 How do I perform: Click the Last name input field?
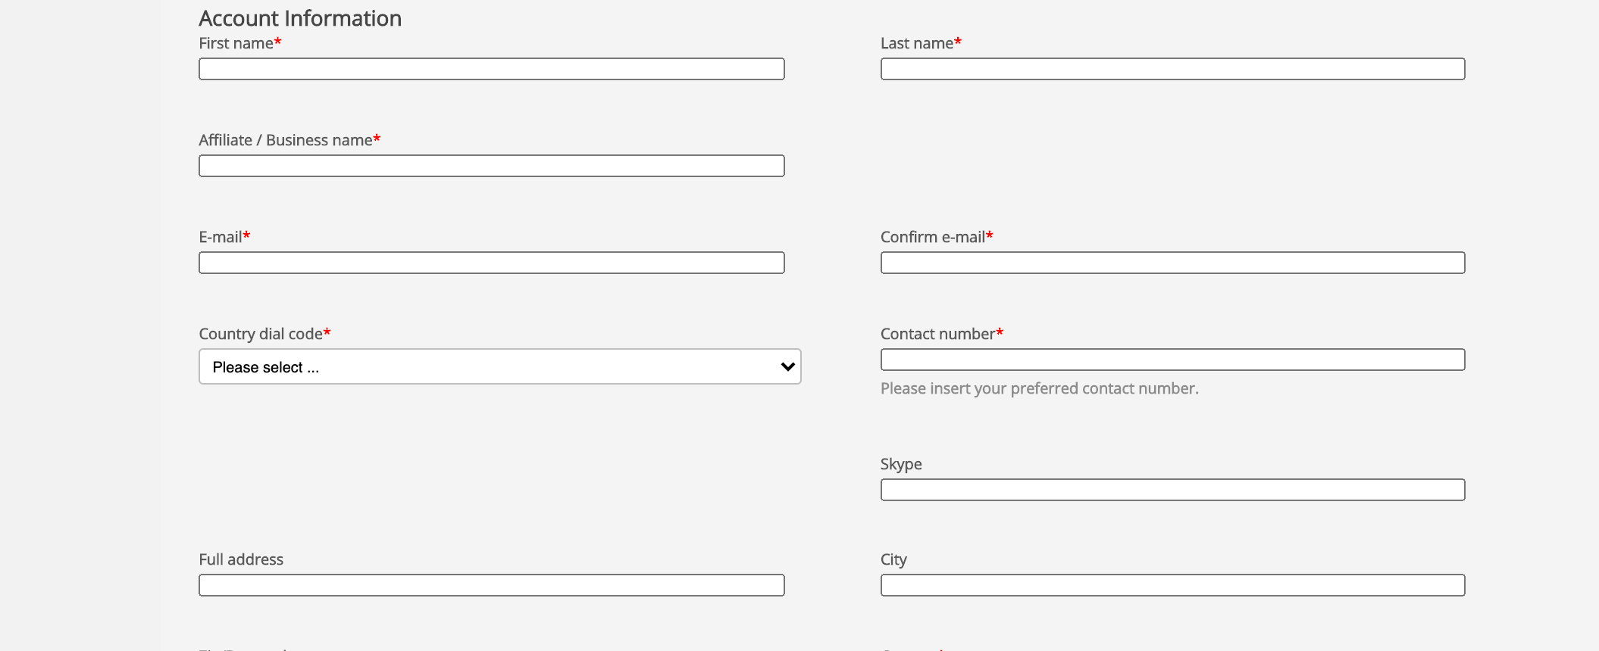click(x=1172, y=69)
